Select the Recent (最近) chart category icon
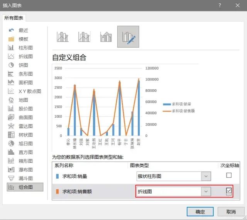The height and width of the screenshot is (220, 247). [x=11, y=30]
